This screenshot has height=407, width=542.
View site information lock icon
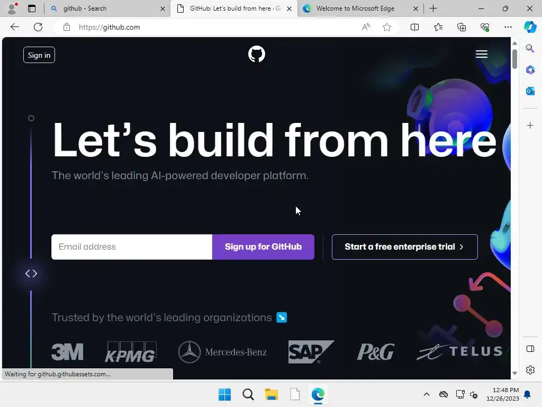67,27
